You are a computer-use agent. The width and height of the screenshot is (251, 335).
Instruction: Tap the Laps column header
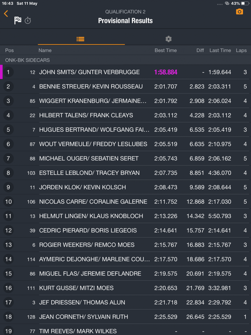pyautogui.click(x=241, y=50)
